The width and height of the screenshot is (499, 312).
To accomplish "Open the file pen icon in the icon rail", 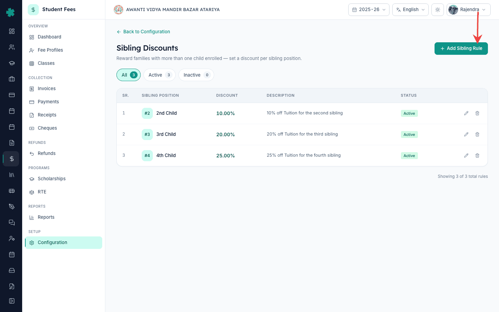I will (12, 286).
